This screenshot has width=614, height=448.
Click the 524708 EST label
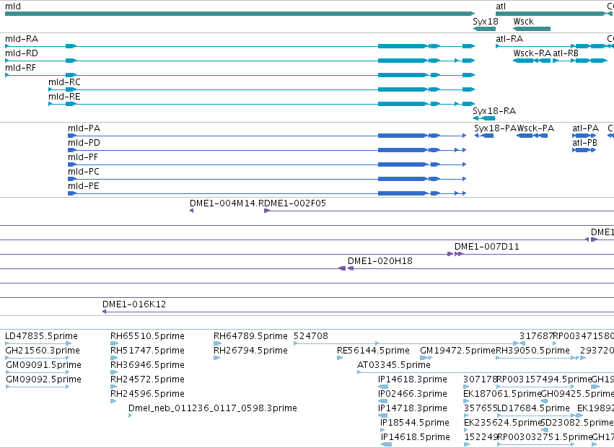pos(311,336)
